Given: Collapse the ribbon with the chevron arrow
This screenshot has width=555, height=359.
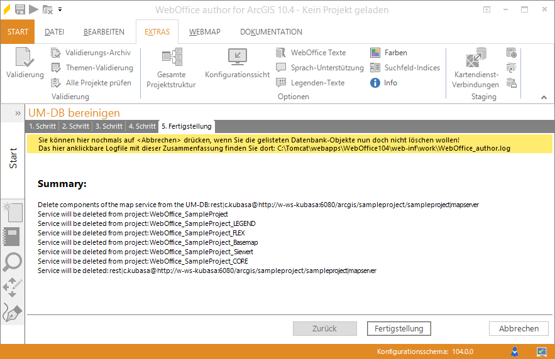Looking at the screenshot, I should pos(544,97).
